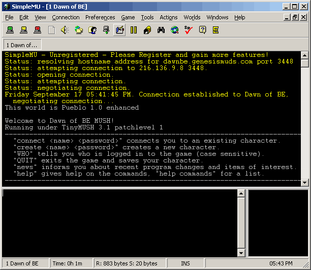The width and height of the screenshot is (311, 270).
Task: Click the 05:43 PM clock in status bar
Action: pos(281,263)
